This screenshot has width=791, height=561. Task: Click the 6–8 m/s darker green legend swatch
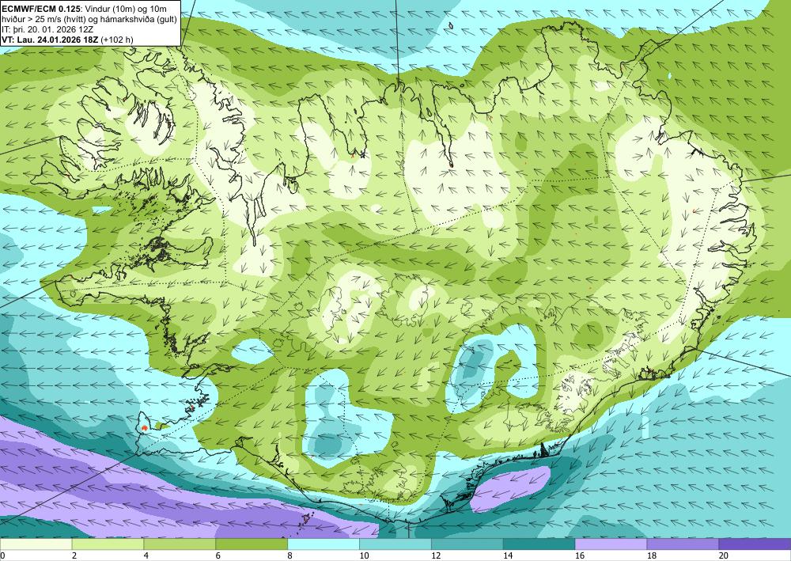point(252,544)
